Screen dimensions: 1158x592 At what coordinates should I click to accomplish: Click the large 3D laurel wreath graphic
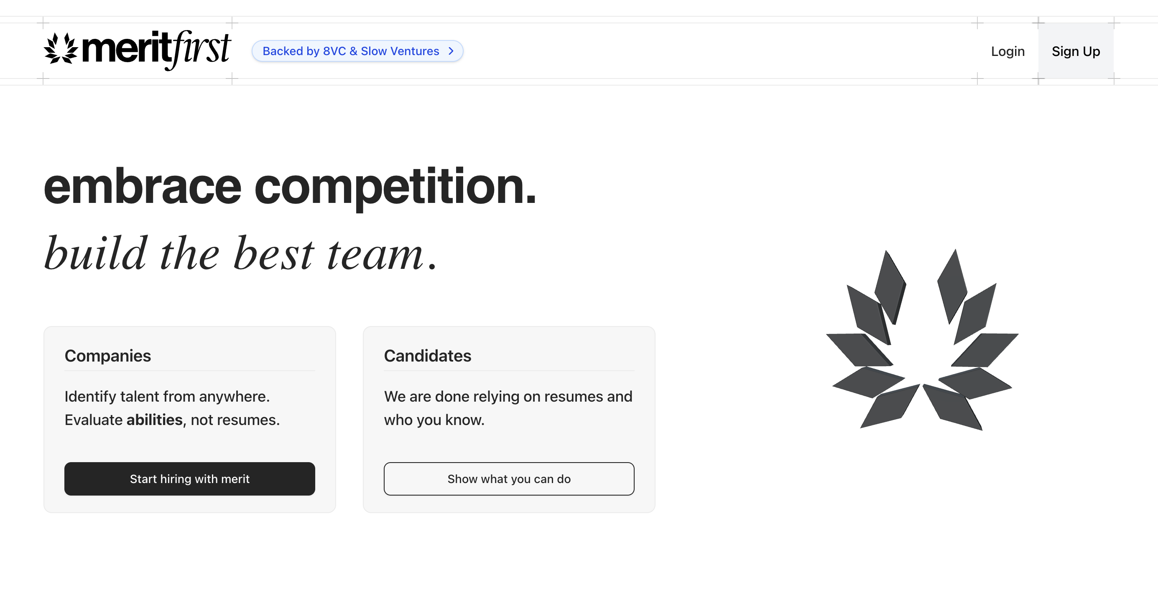click(x=921, y=340)
